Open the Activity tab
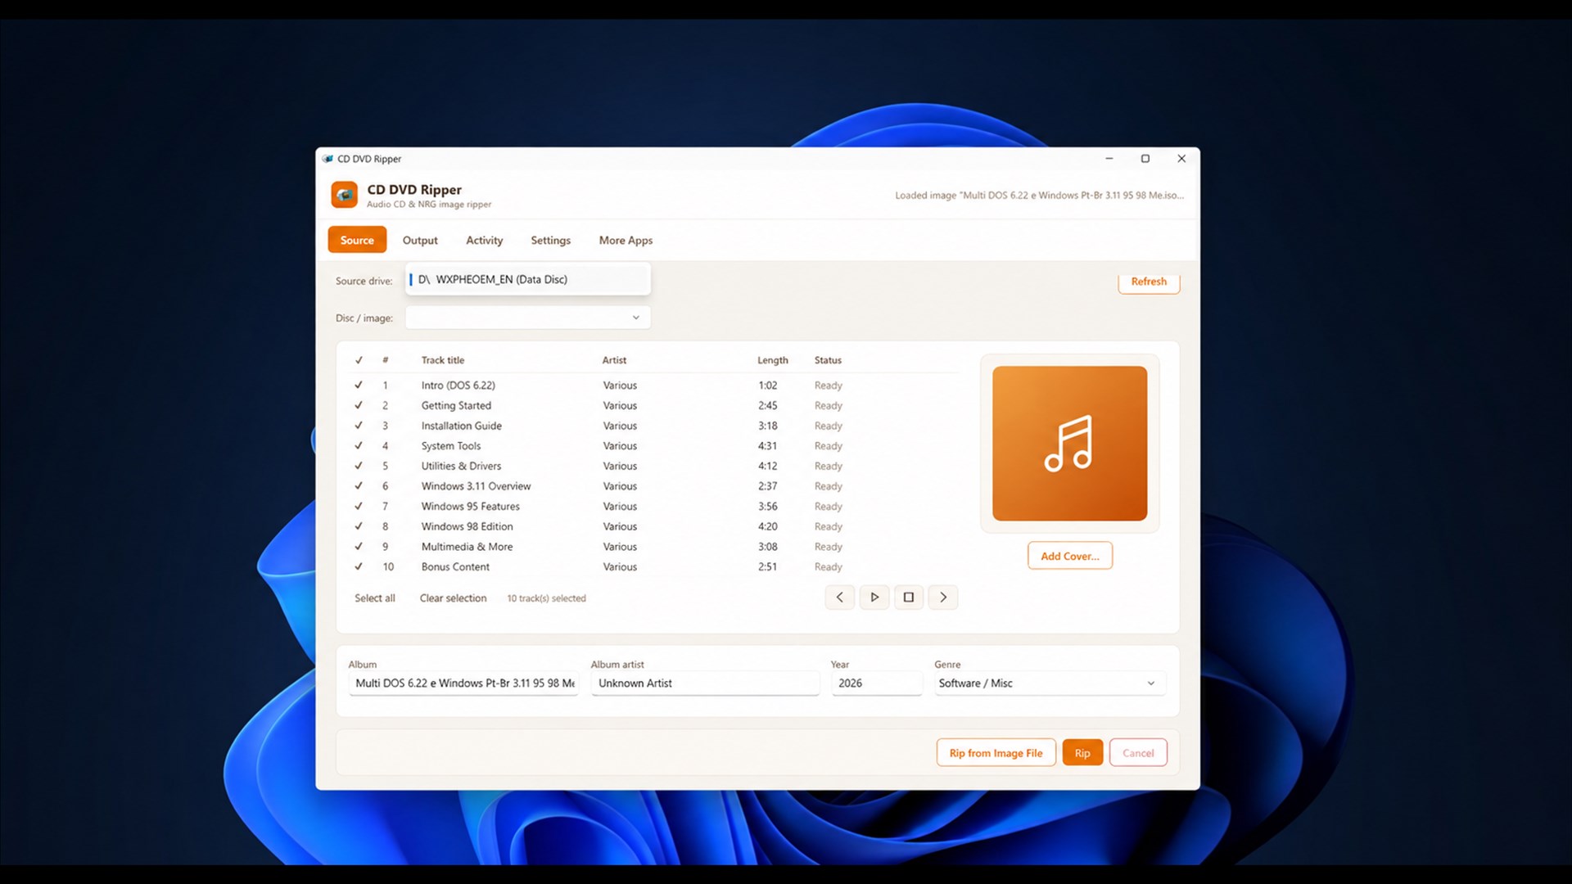Viewport: 1572px width, 884px height. pyautogui.click(x=485, y=240)
